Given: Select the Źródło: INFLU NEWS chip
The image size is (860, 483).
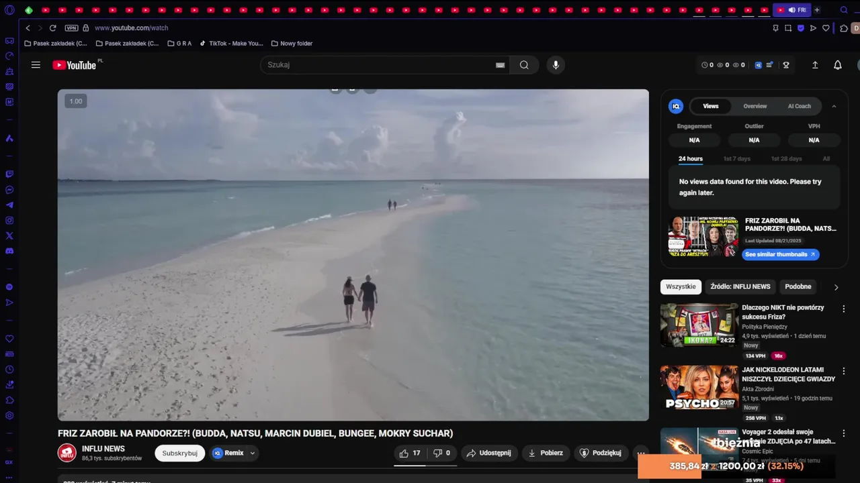Looking at the screenshot, I should (x=740, y=286).
